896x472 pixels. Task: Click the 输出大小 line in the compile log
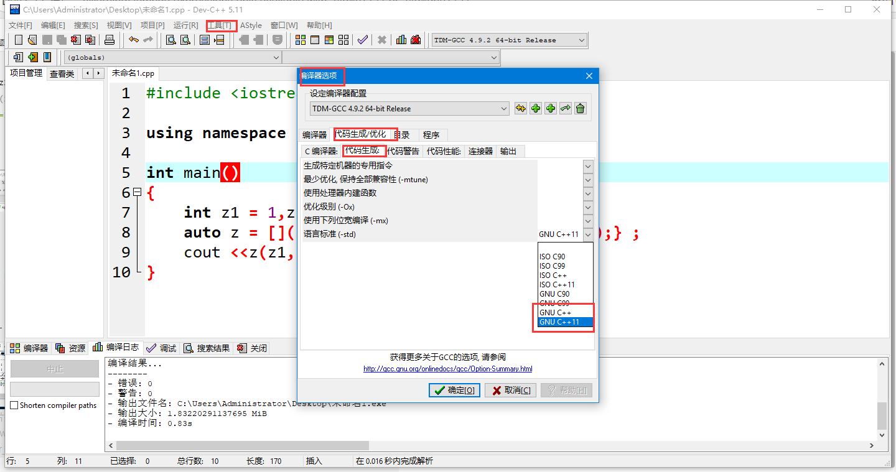click(x=187, y=414)
